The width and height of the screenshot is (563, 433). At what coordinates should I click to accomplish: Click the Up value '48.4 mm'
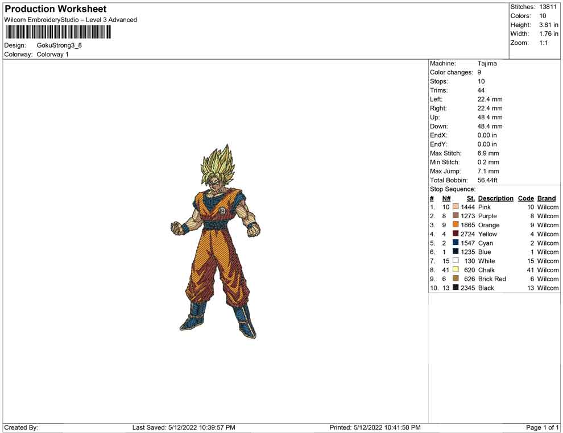490,117
